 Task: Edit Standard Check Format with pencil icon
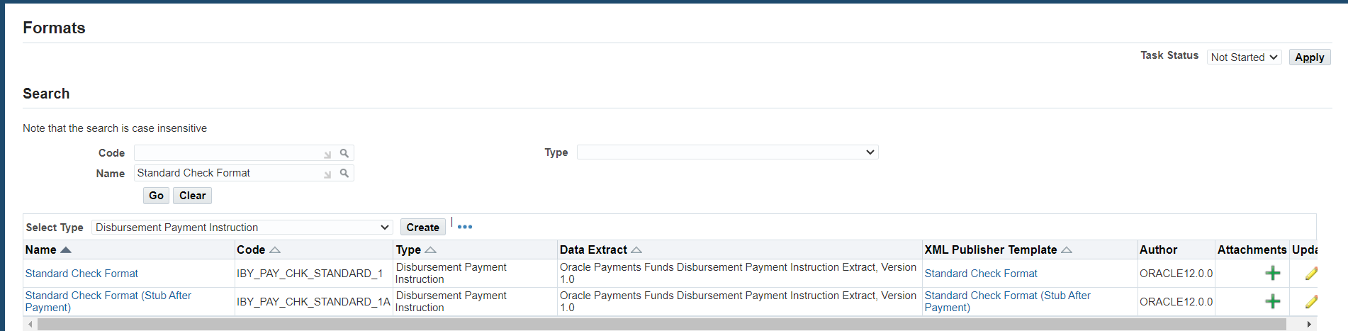1311,273
